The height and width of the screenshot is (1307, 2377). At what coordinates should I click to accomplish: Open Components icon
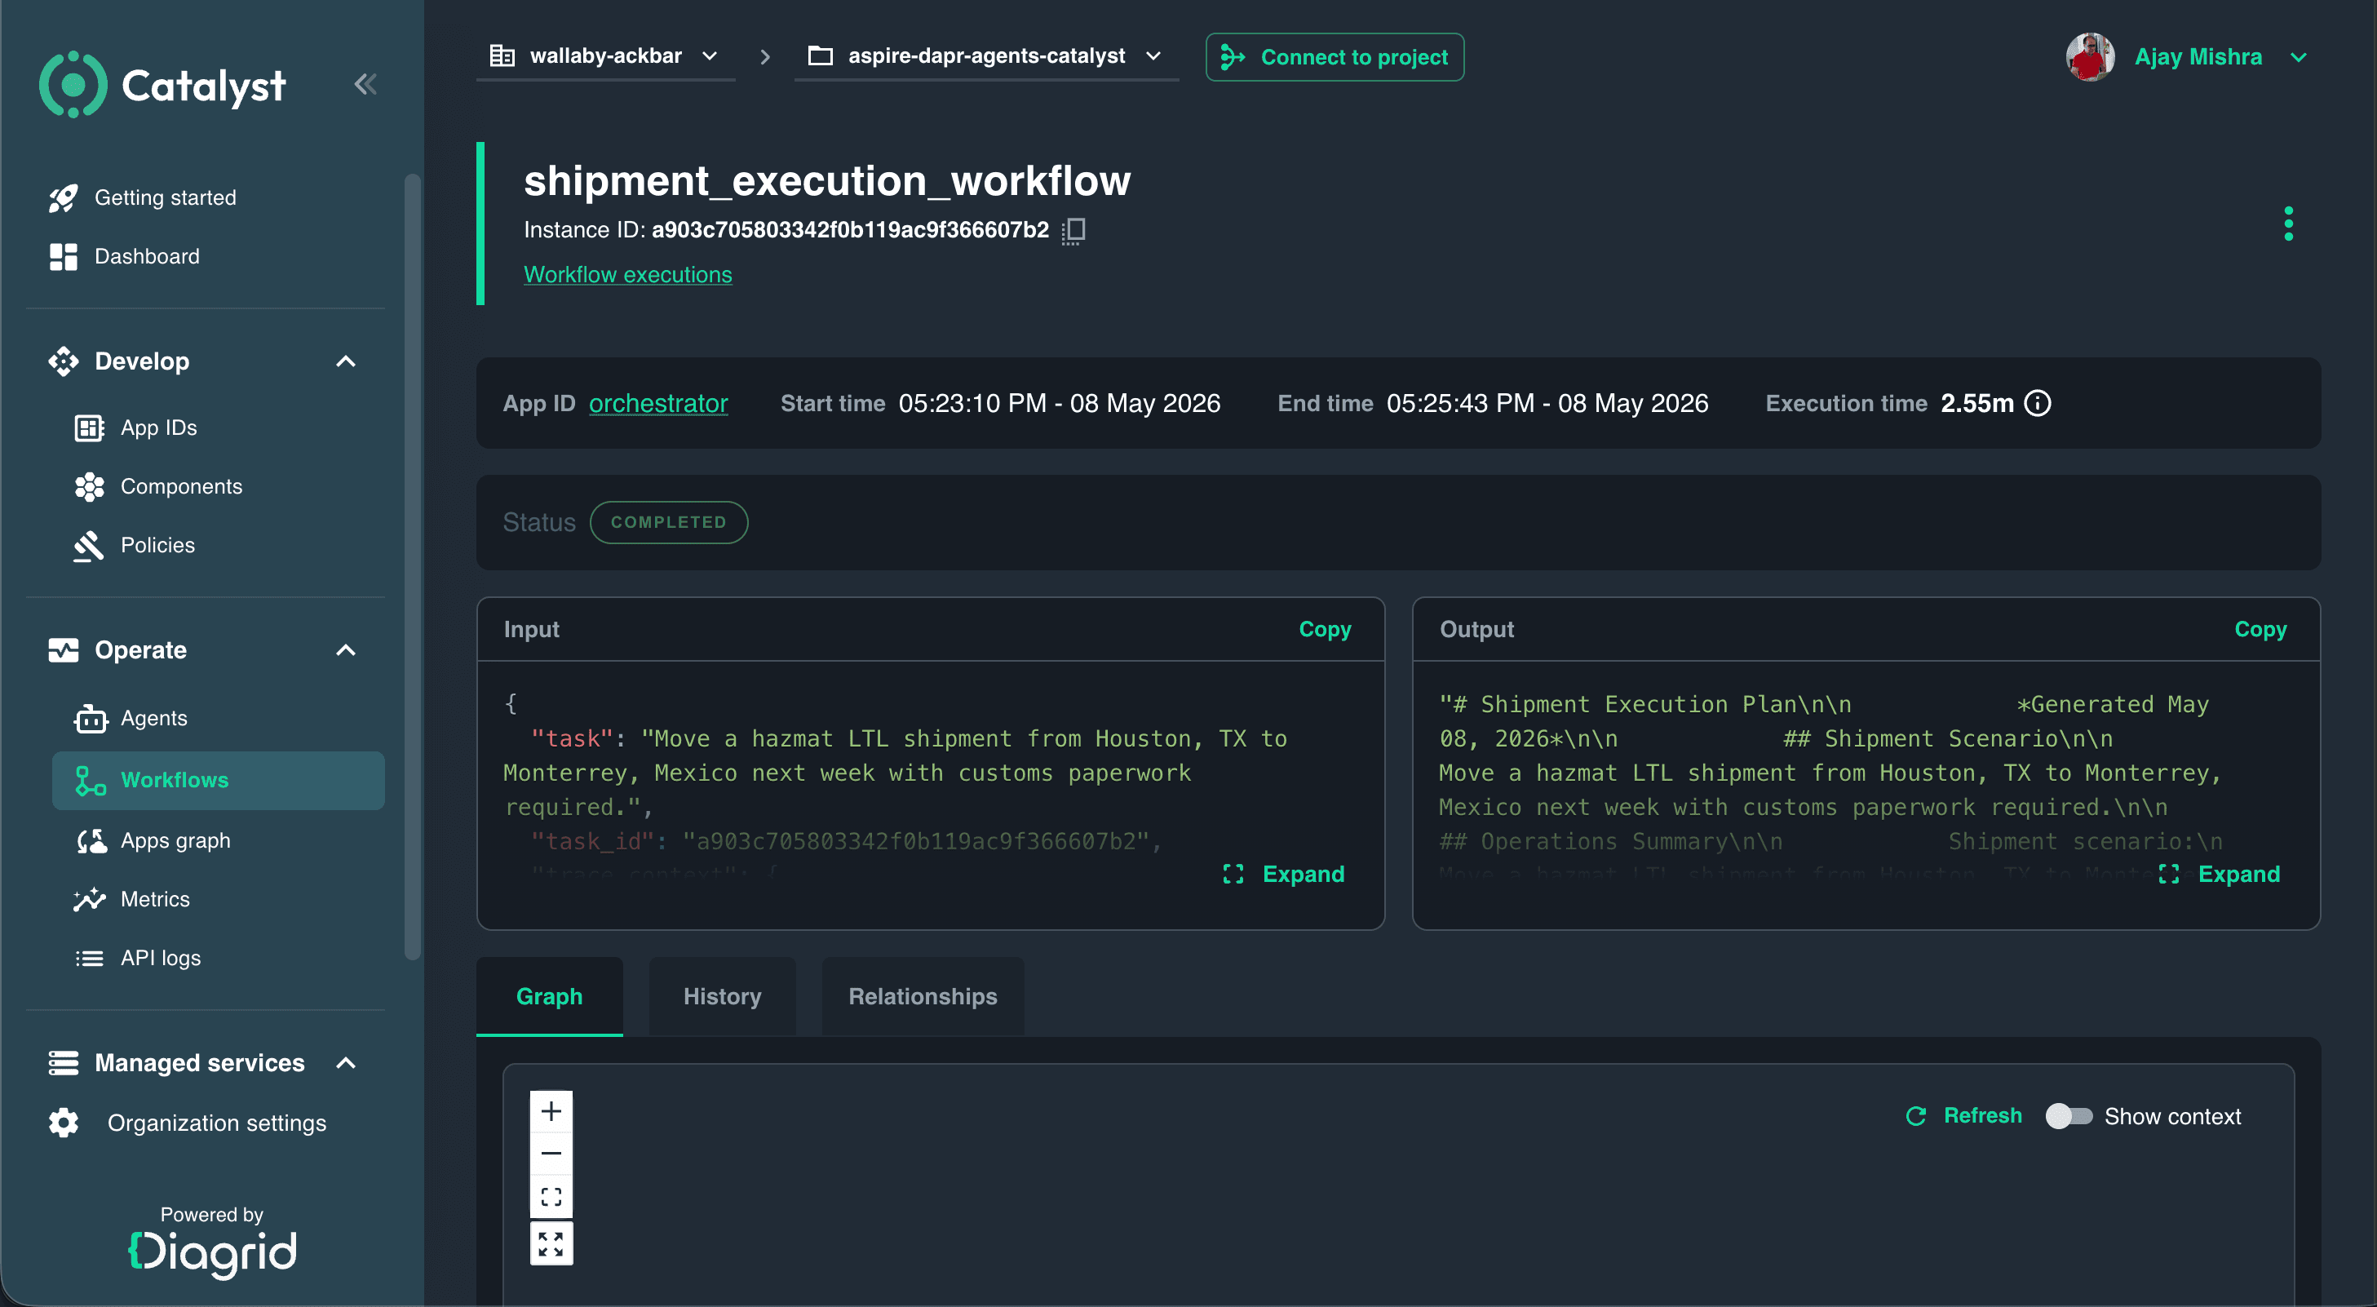tap(89, 486)
